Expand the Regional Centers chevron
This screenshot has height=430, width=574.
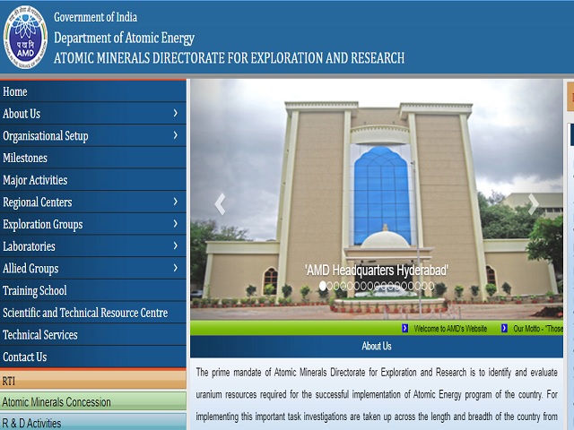pos(176,202)
